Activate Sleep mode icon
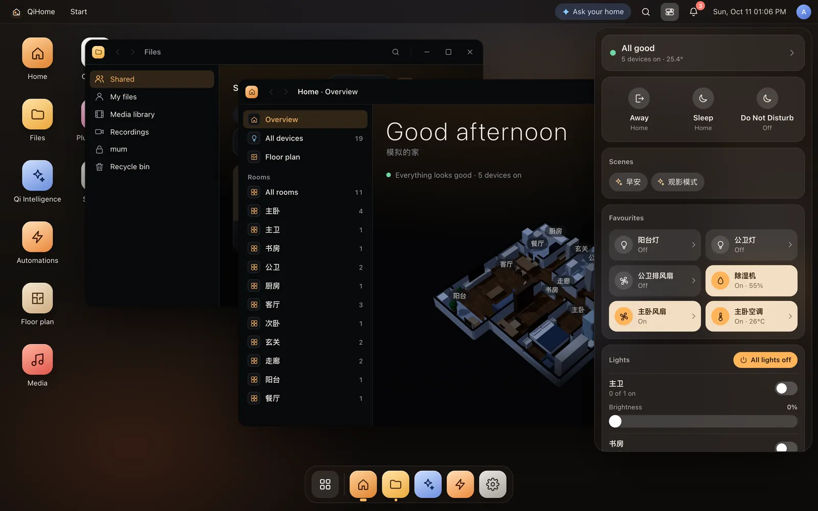This screenshot has width=818, height=511. pos(703,99)
